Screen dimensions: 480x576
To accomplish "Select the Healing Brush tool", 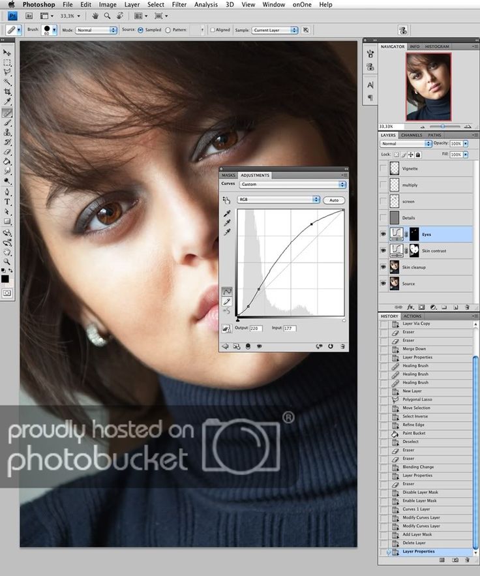I will (7, 113).
